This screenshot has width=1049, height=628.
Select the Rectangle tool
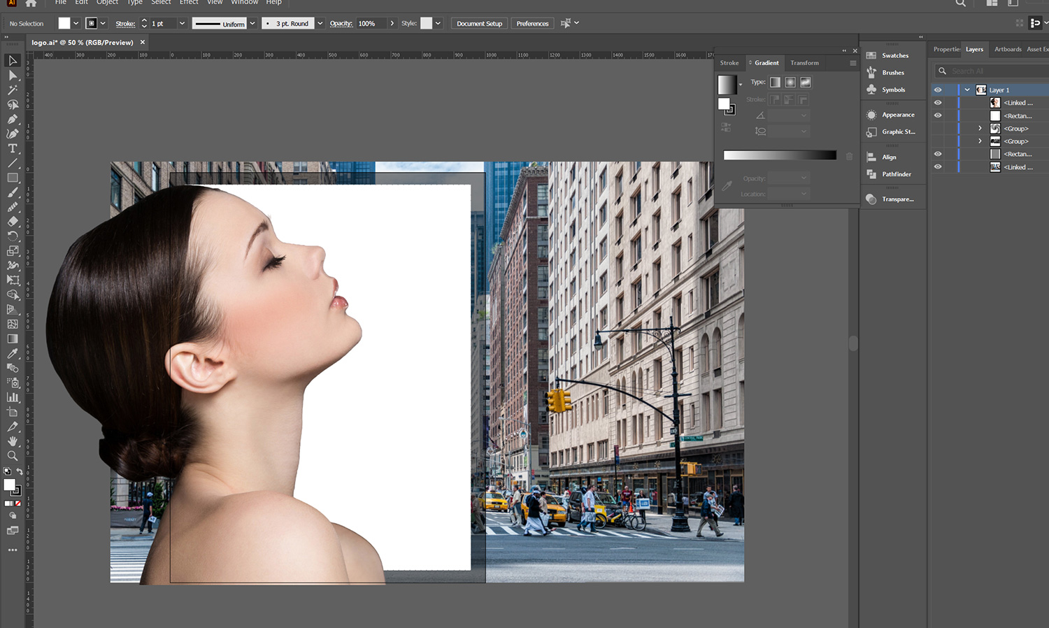click(x=13, y=178)
